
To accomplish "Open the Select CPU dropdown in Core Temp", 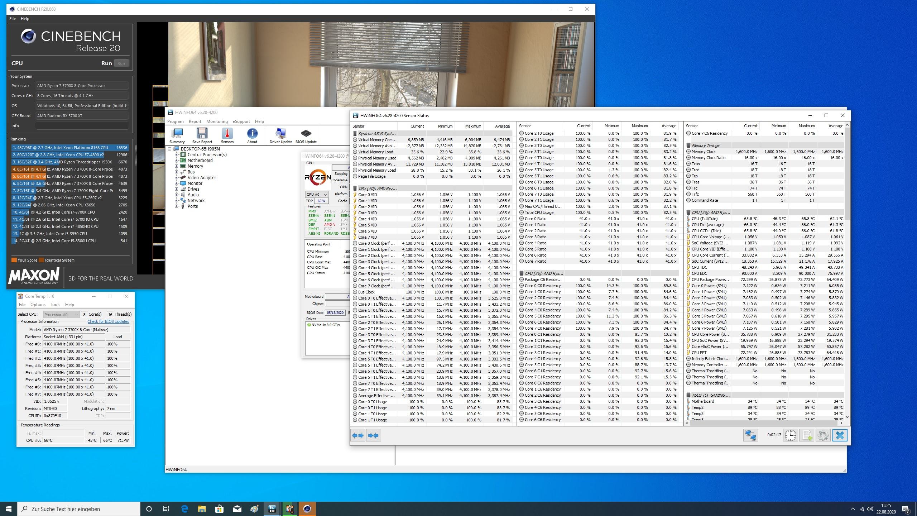I will click(61, 314).
